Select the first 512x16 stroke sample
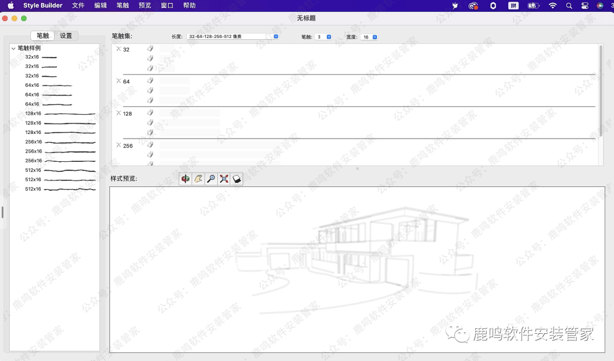 click(61, 170)
